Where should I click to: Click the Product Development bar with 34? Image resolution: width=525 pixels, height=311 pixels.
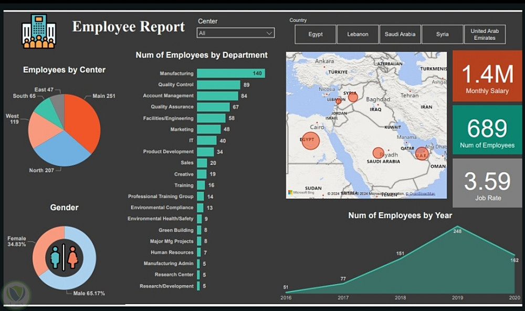pos(205,151)
